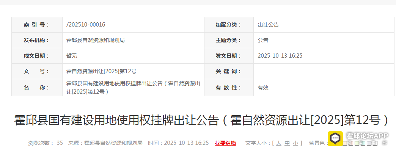Click the 出让公告 value beside 组配分类
Screen dimensions: 396x152
point(268,25)
